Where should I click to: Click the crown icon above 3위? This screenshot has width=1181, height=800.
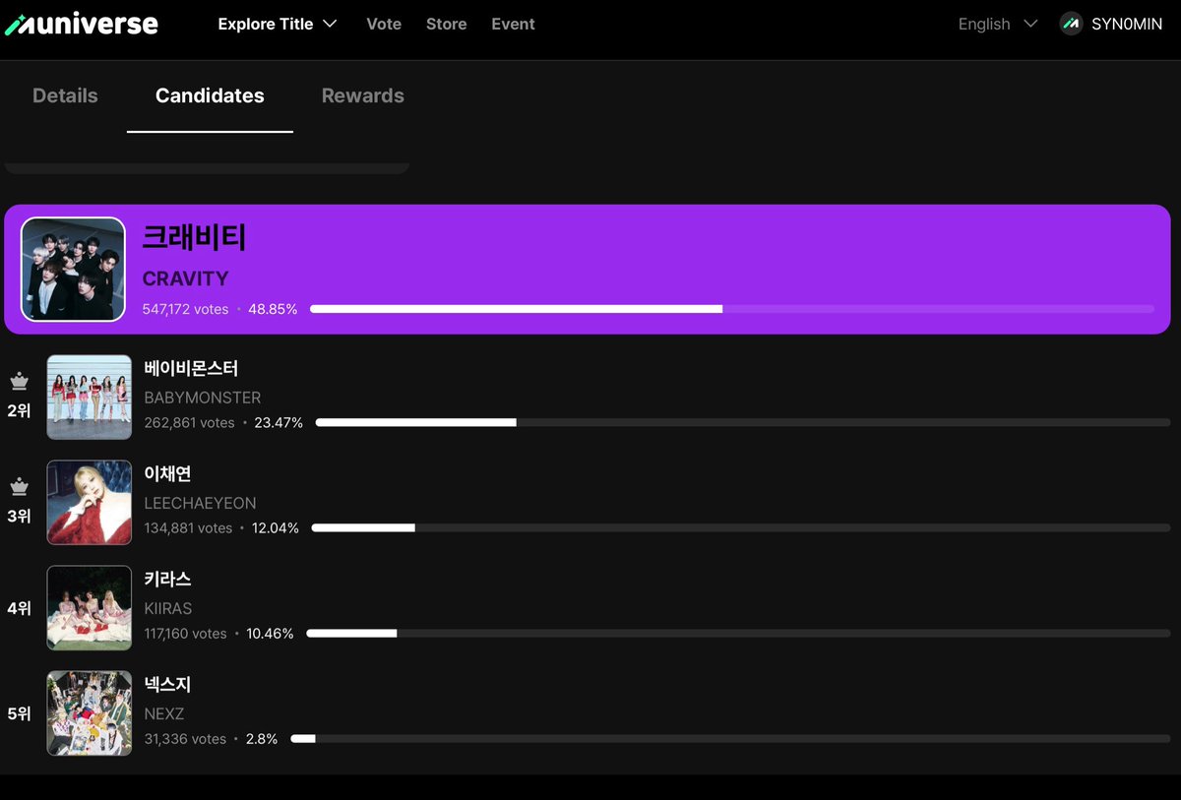(19, 487)
